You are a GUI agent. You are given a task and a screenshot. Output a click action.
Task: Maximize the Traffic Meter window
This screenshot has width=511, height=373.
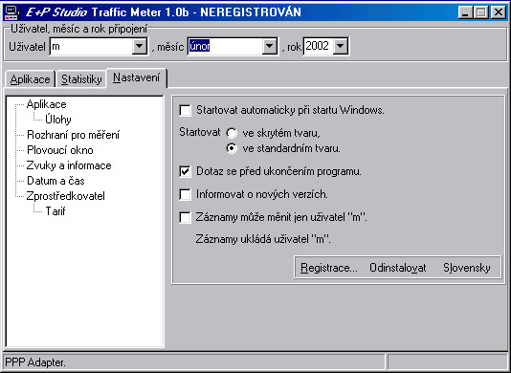pos(480,12)
